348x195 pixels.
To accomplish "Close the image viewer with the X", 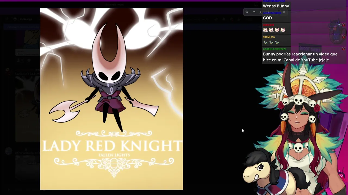I will click(x=284, y=12).
